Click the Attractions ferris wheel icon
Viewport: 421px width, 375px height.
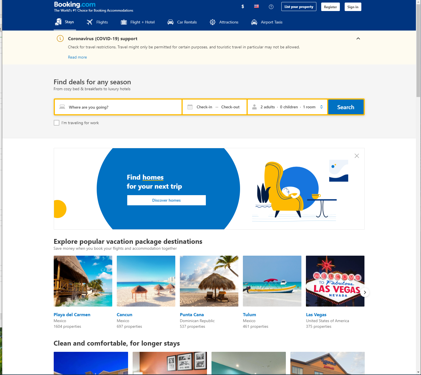click(213, 22)
